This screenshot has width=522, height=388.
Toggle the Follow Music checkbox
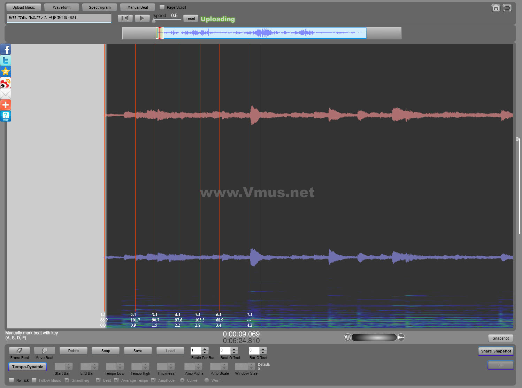click(x=34, y=380)
